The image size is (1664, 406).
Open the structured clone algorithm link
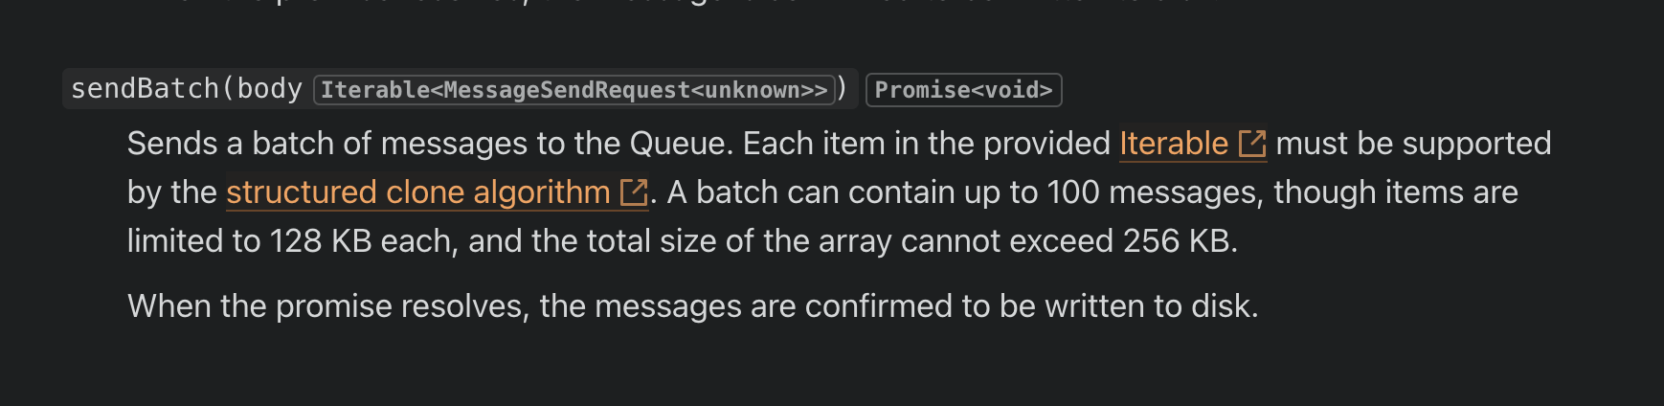click(x=417, y=192)
